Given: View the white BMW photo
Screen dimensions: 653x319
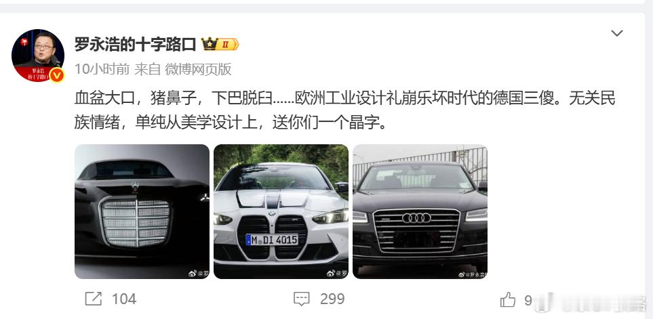Looking at the screenshot, I should point(281,212).
